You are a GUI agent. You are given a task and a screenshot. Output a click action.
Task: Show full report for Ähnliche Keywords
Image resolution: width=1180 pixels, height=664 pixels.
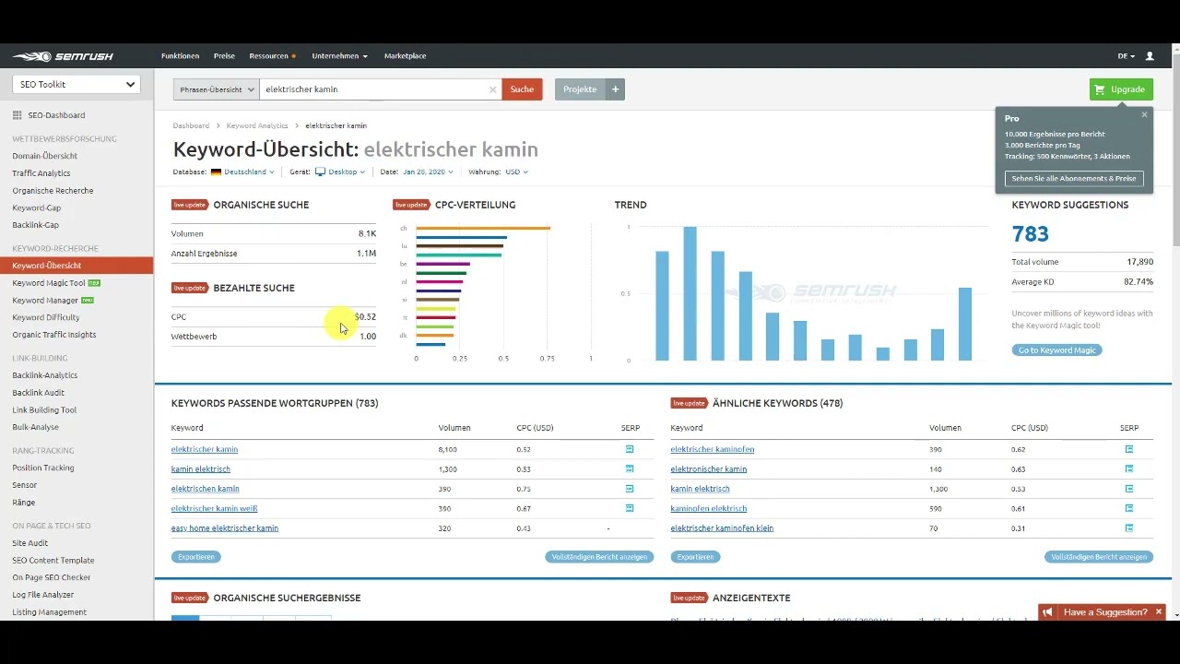pos(1099,557)
